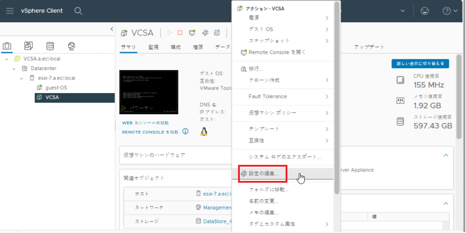The width and height of the screenshot is (466, 233).
Task: Expand the 仮想マシンのハードウェア panel
Action: point(175,155)
